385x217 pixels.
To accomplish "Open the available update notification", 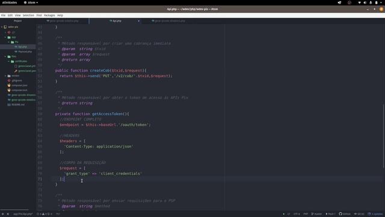I will point(375,214).
